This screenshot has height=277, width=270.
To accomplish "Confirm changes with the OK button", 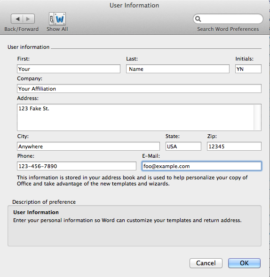I will [244, 263].
